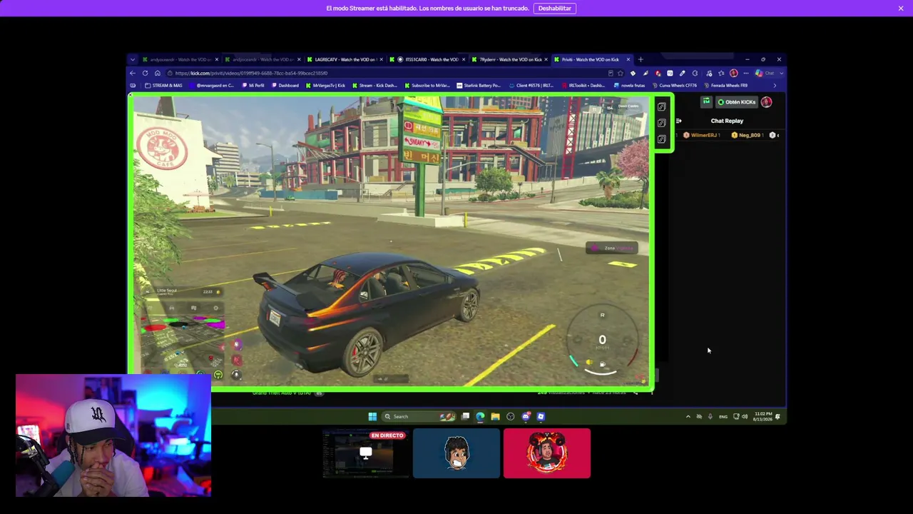The image size is (913, 514).
Task: Switch to the LAGRECATV VOD tab
Action: [346, 59]
